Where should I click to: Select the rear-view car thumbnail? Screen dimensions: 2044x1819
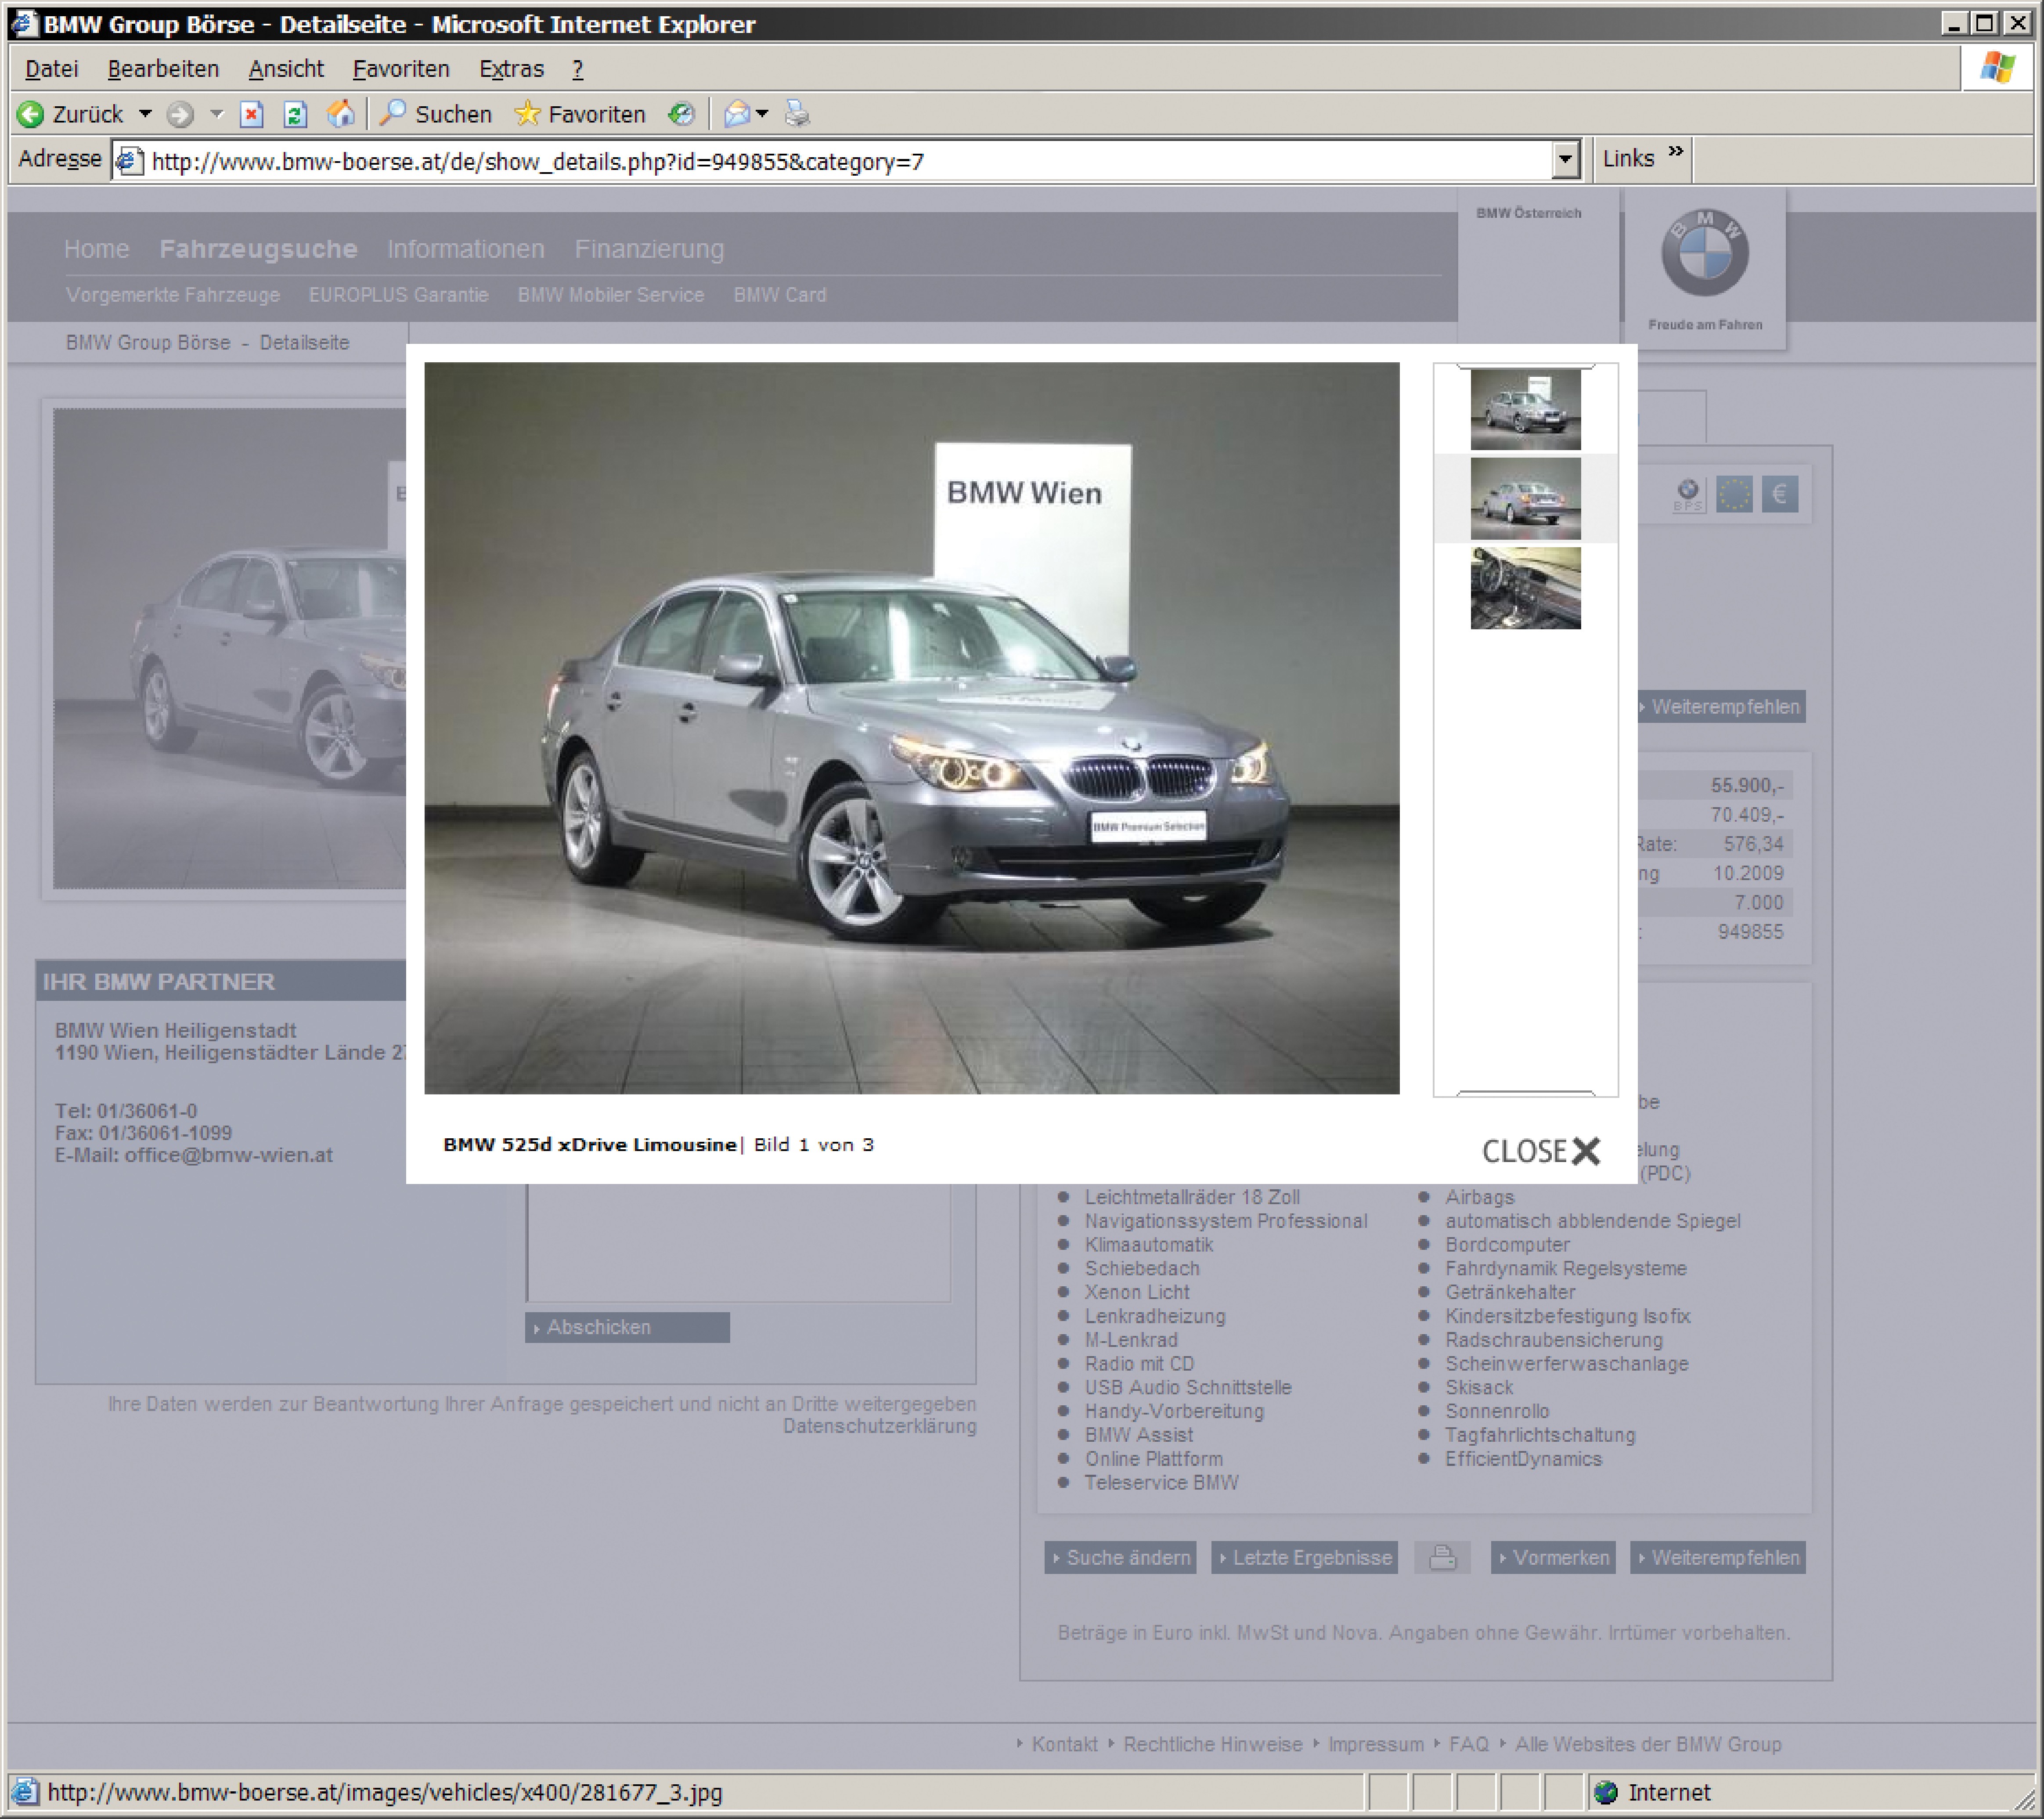pyautogui.click(x=1525, y=498)
